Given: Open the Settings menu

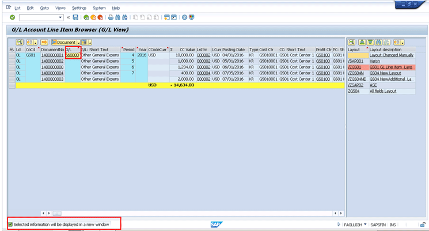Looking at the screenshot, I should click(x=79, y=8).
